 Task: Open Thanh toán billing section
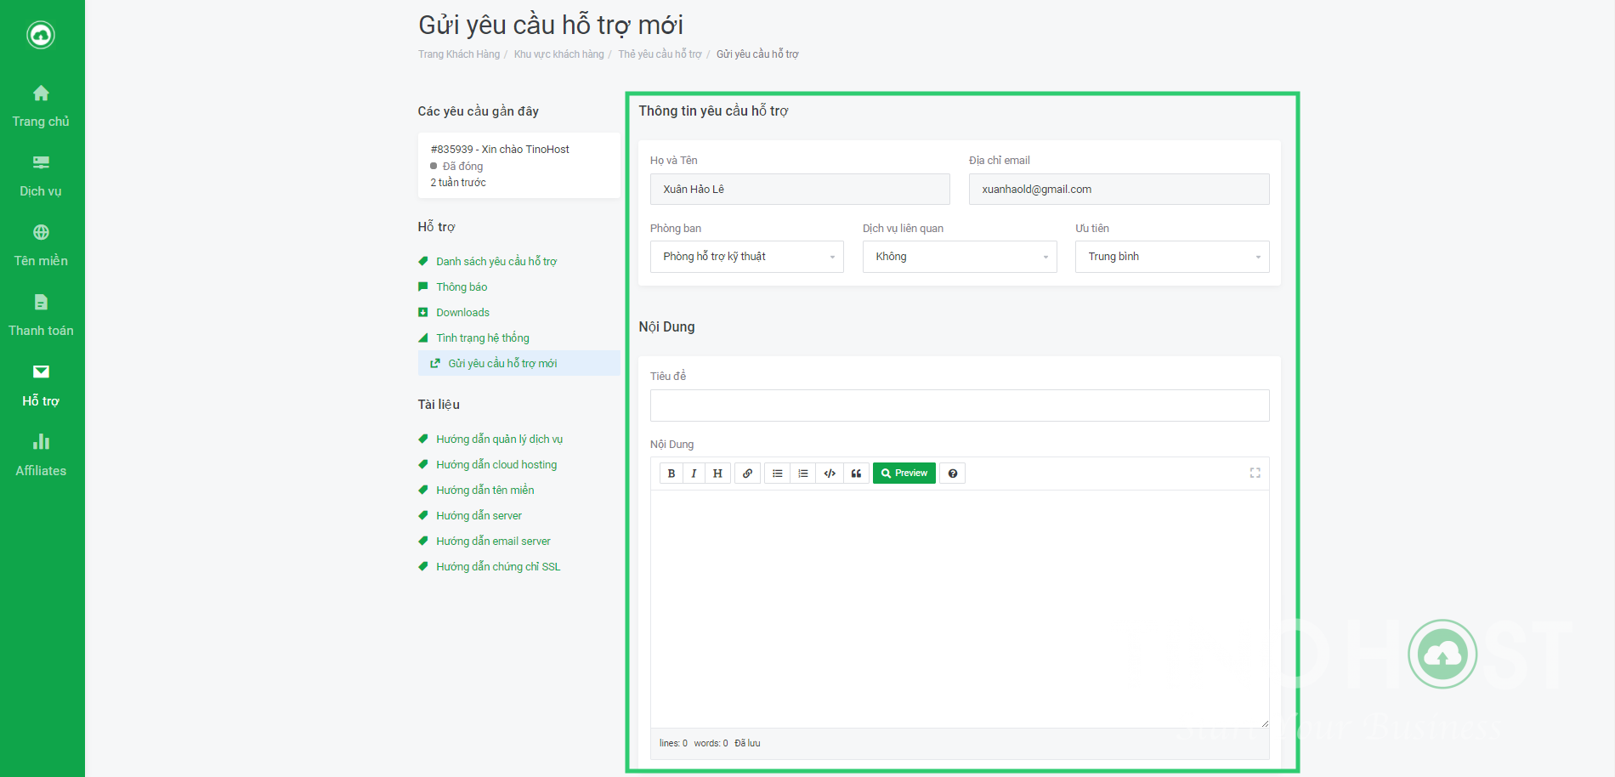(x=41, y=315)
